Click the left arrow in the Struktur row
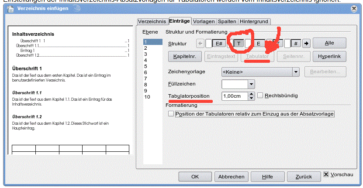The image size is (363, 188). coord(200,43)
